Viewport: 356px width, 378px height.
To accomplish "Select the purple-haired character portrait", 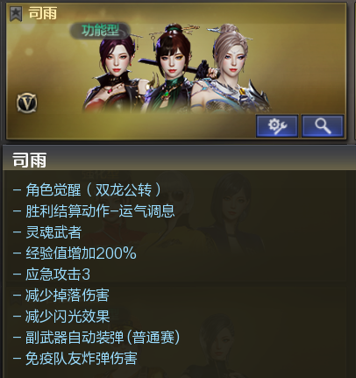I will [x=114, y=73].
